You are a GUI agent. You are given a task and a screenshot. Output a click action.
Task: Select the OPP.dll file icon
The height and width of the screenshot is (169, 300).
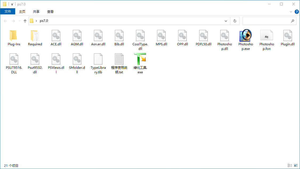click(182, 35)
